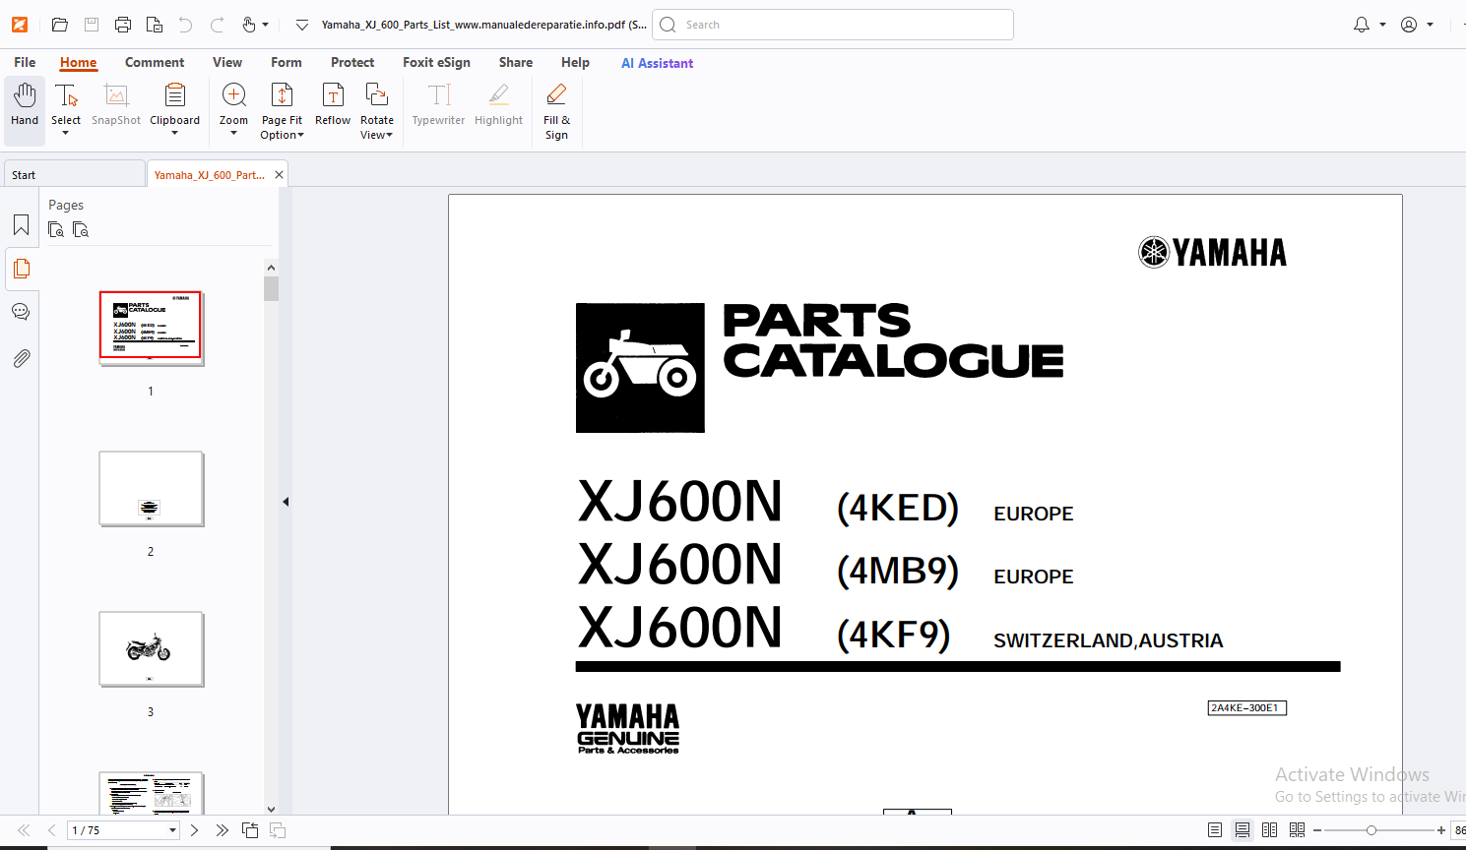The width and height of the screenshot is (1466, 850).
Task: Click the zoom in plus button
Action: pyautogui.click(x=1441, y=830)
